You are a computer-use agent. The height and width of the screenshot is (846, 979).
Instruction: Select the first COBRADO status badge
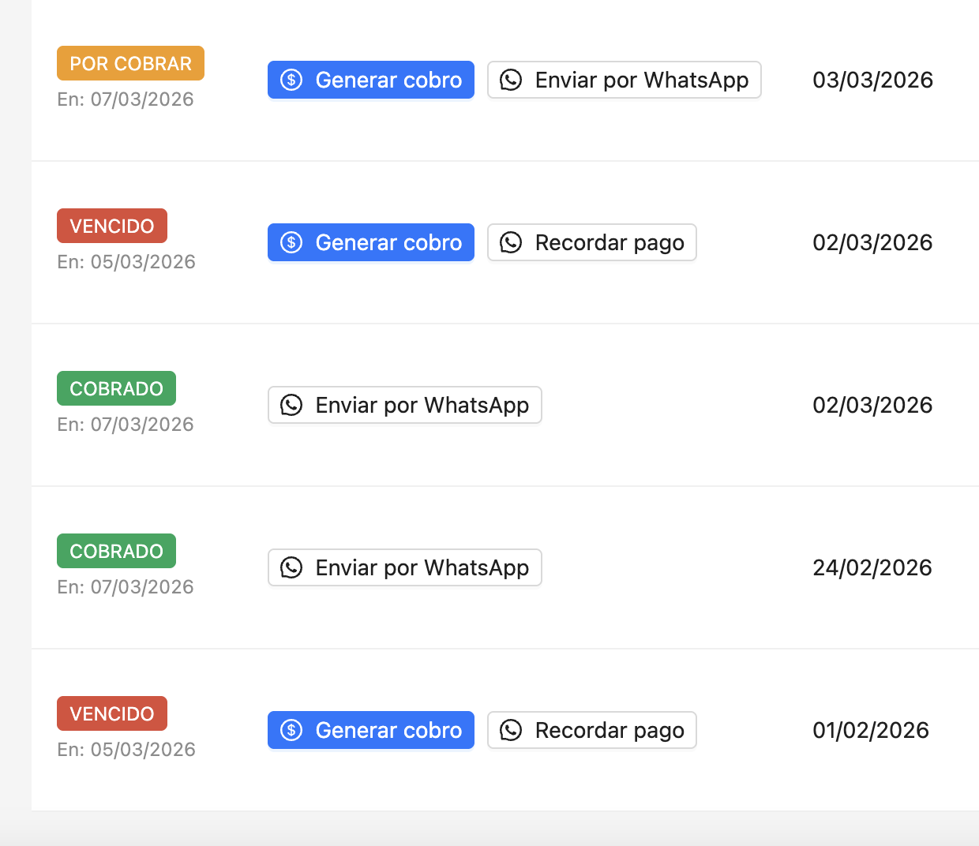(x=116, y=388)
